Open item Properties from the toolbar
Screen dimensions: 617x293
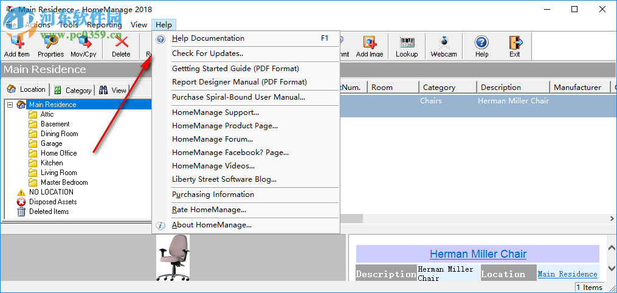point(51,46)
